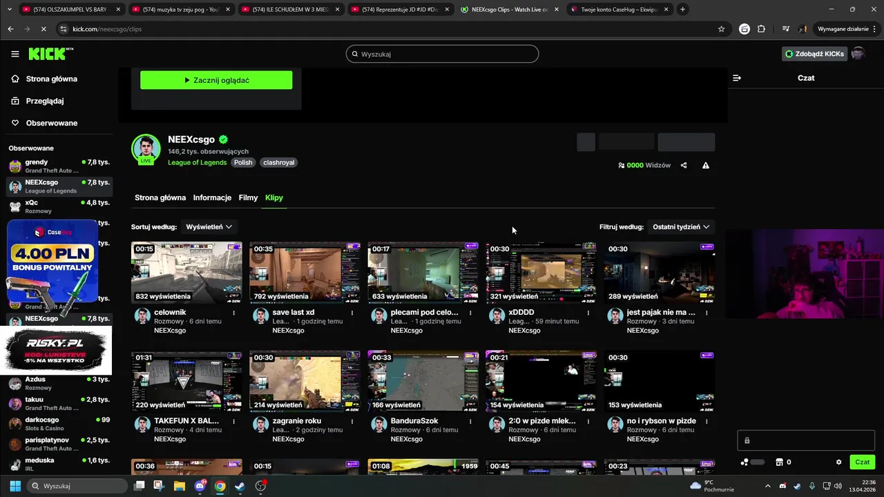Switch to 'Informacje' channel tab
This screenshot has height=497, width=884.
(x=212, y=197)
